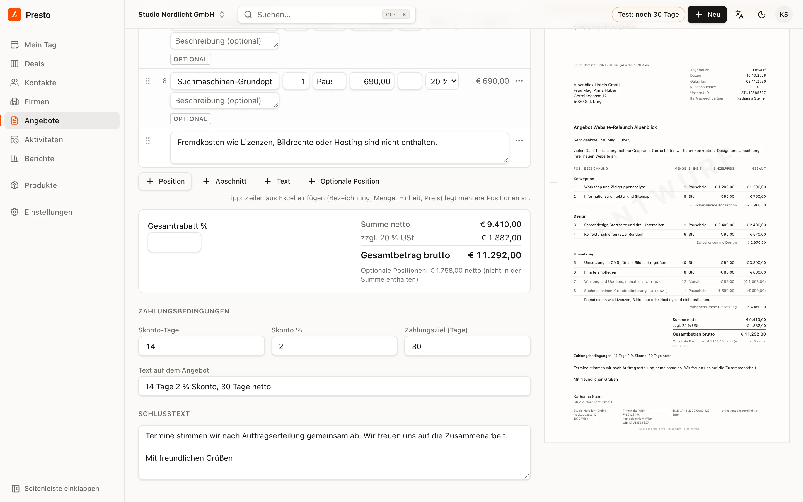Image resolution: width=803 pixels, height=502 pixels.
Task: Open the language translate icon
Action: coord(739,15)
